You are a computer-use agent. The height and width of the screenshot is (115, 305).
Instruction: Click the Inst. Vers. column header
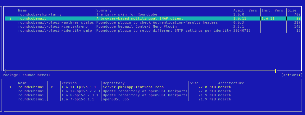click(273, 10)
